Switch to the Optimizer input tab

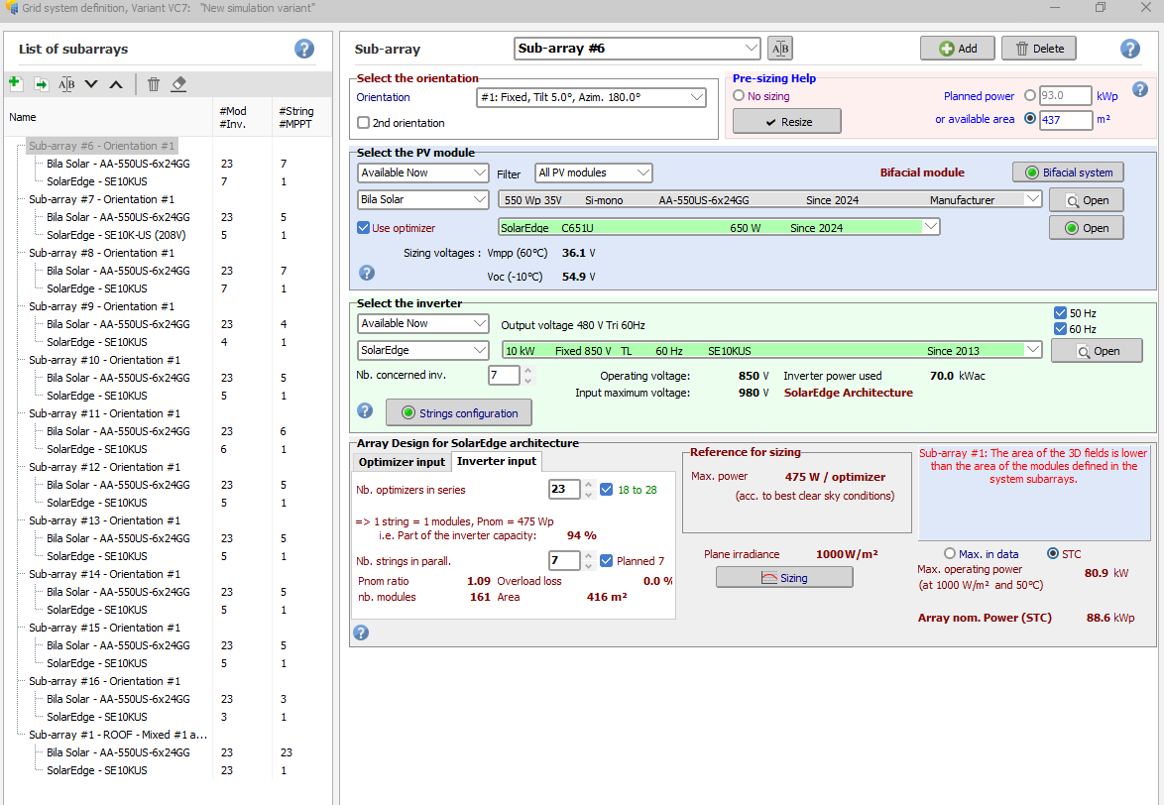(x=402, y=462)
